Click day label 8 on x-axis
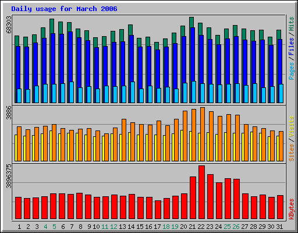Screen dimensions: 298x233 [80, 227]
